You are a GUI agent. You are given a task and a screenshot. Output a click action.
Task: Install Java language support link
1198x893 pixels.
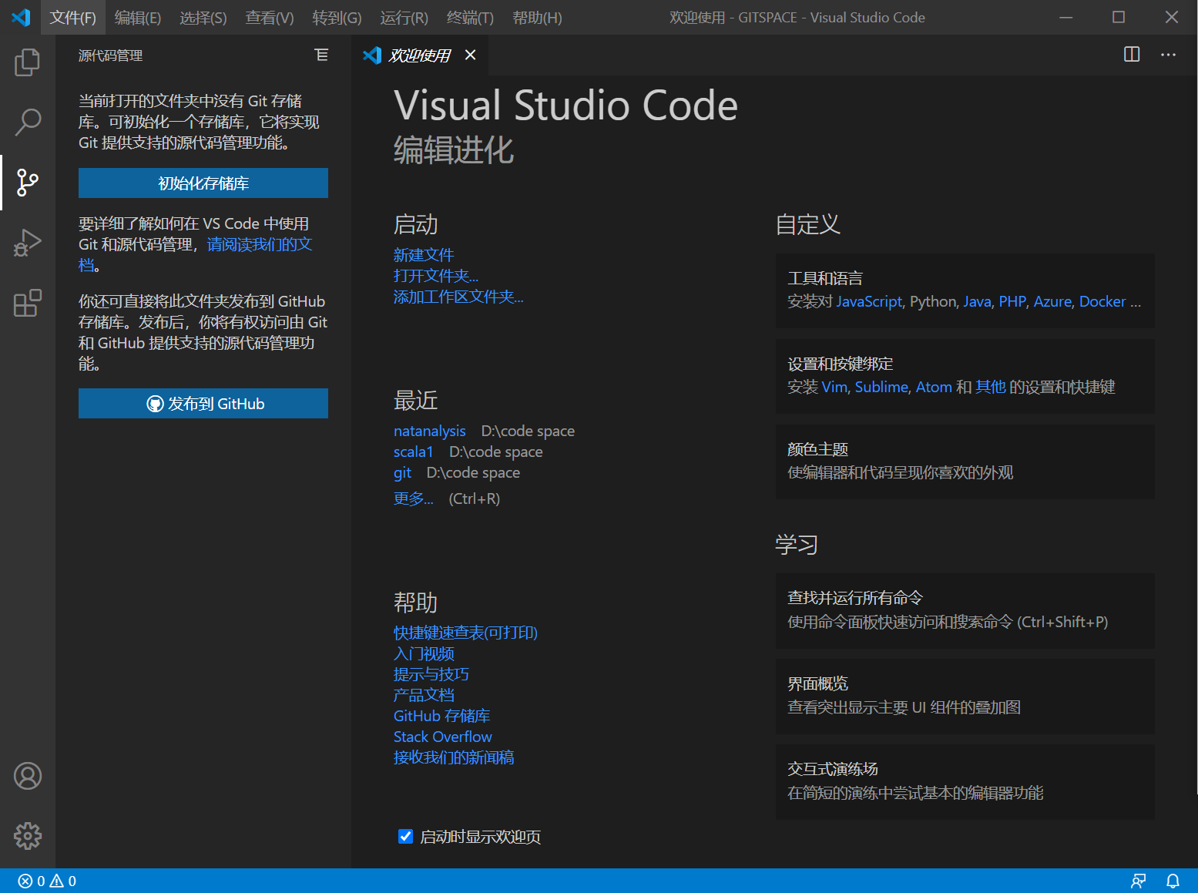(x=977, y=301)
